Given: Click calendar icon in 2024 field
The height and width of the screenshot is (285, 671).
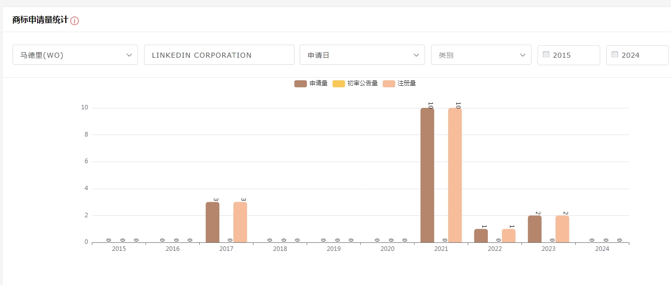Looking at the screenshot, I should (615, 54).
